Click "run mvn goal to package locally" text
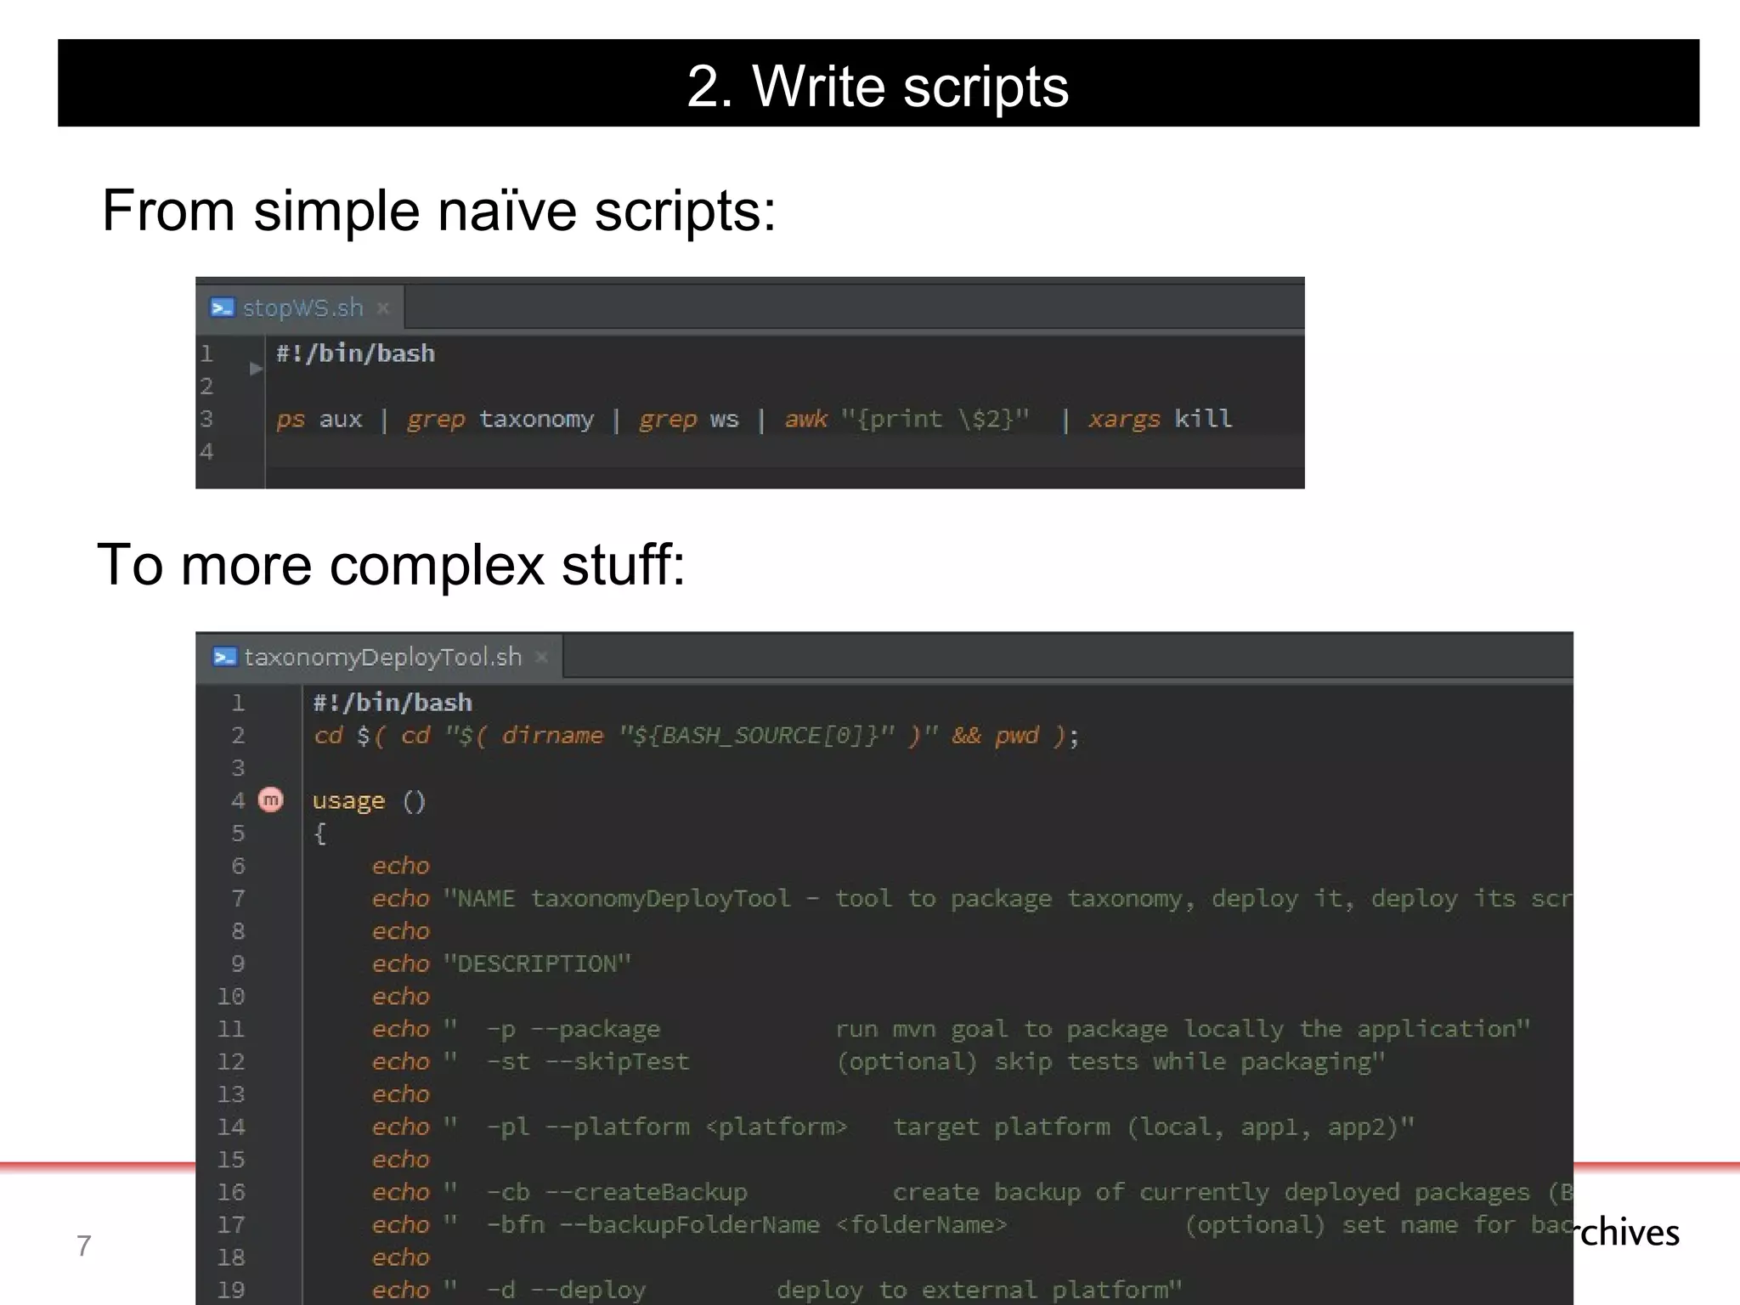 1059,1030
